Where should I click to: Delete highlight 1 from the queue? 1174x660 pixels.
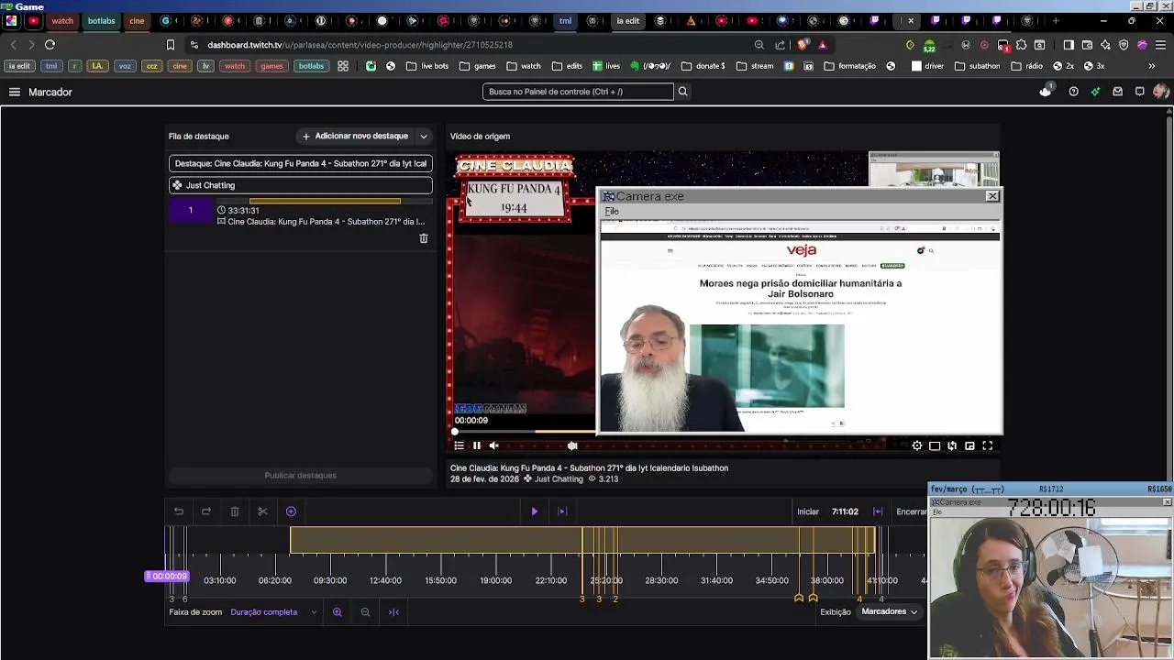(x=424, y=238)
